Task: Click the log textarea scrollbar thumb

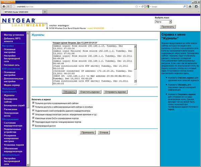Action: [135, 58]
